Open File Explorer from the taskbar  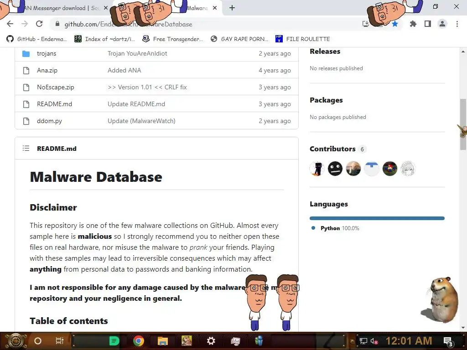coord(163,341)
